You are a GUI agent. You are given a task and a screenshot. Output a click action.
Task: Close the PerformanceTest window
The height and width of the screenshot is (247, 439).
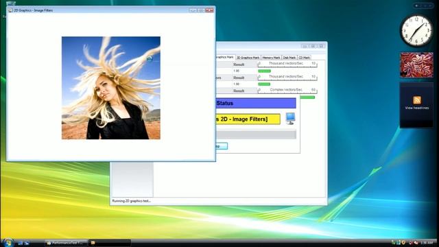tap(322, 46)
